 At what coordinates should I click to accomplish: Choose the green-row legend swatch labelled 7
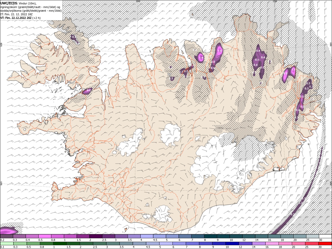pos(192,244)
